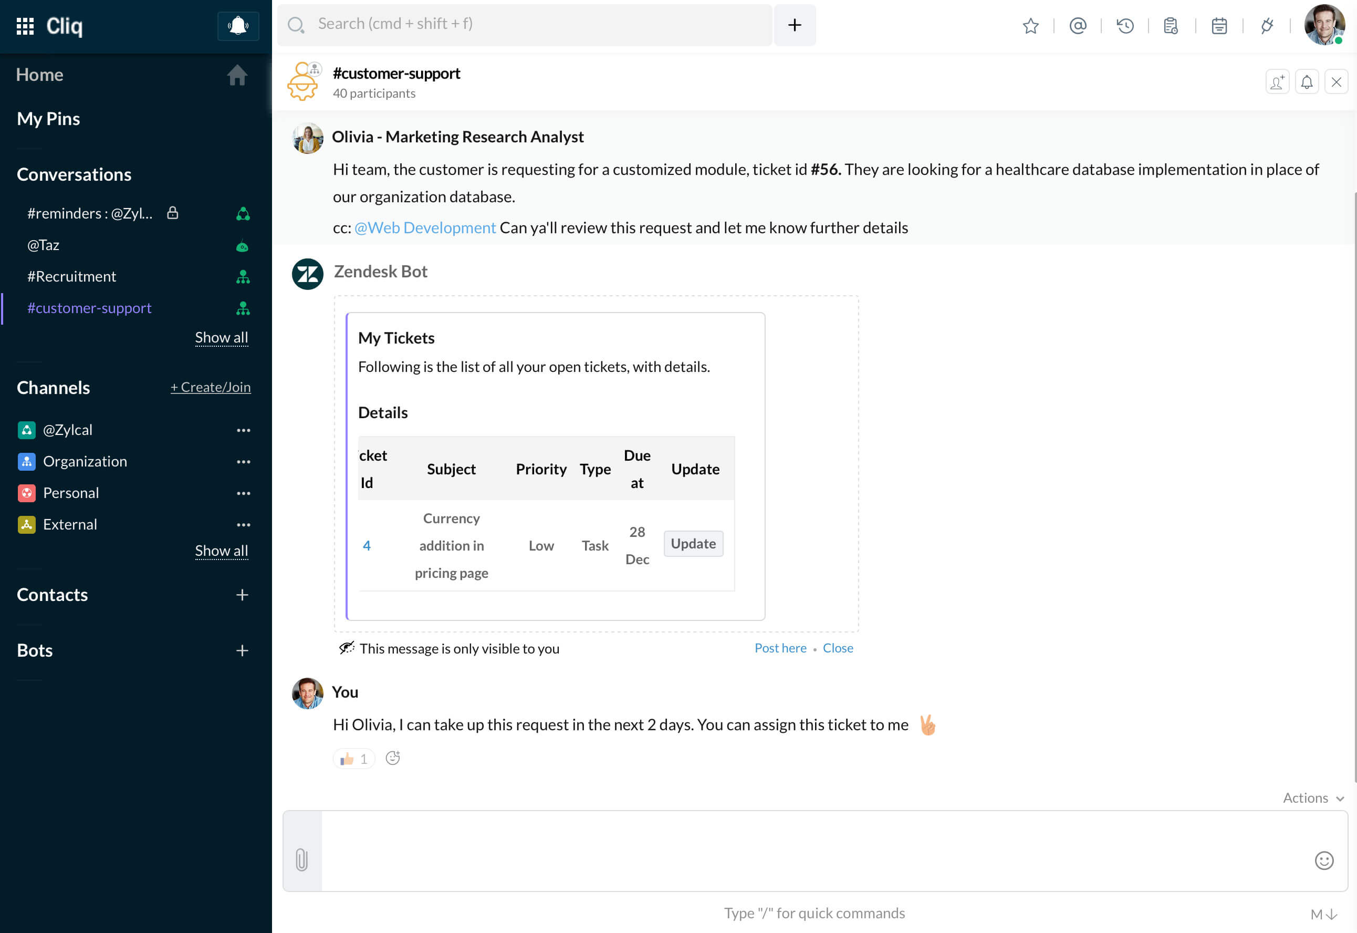Viewport: 1357px width, 933px height.
Task: Toggle markdown M↓ icon
Action: (1323, 914)
